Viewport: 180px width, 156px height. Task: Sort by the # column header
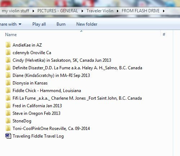[164, 35]
